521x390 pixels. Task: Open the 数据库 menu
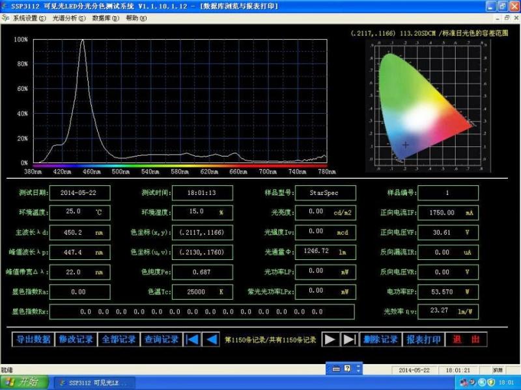(x=106, y=18)
